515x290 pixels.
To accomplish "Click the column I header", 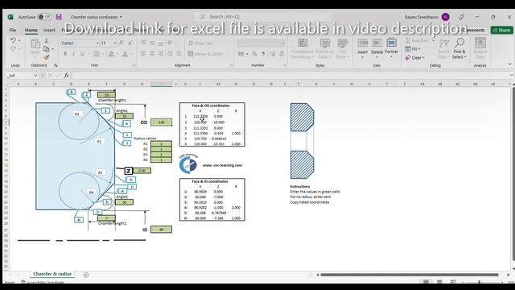I will (161, 84).
